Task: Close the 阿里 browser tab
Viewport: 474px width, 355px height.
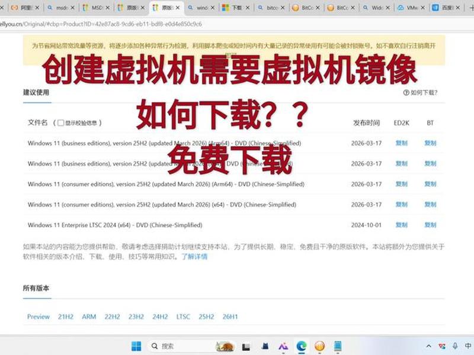Action: point(37,8)
